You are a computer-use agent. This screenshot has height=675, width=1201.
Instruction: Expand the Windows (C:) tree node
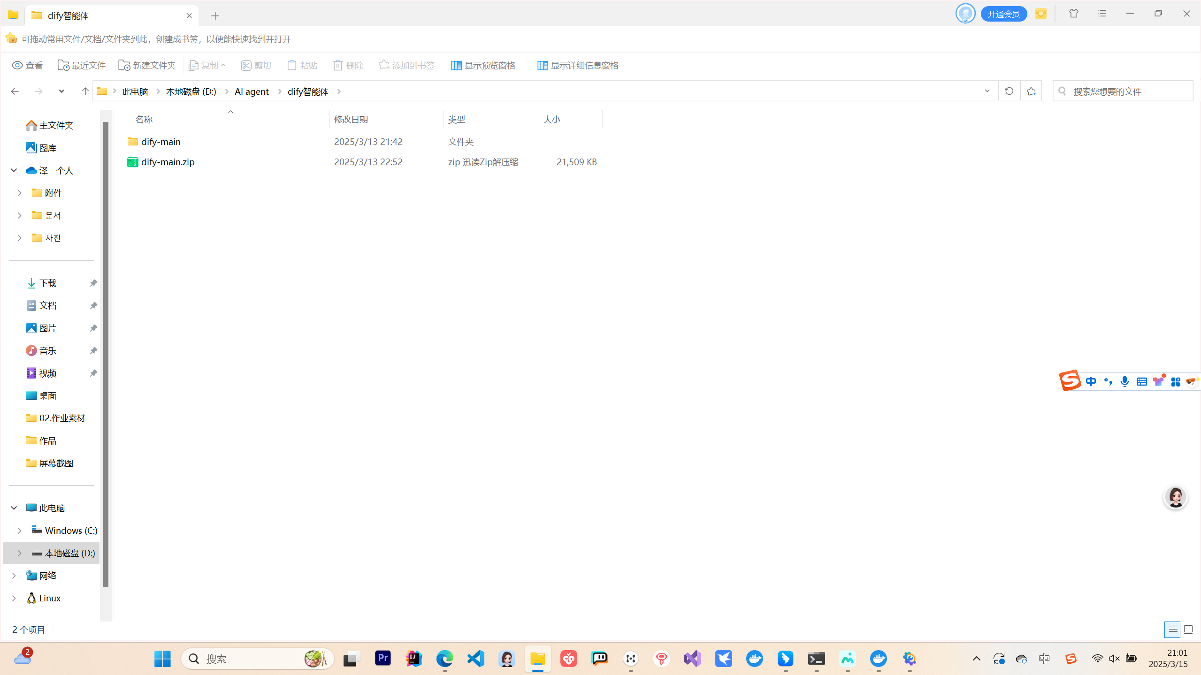[20, 531]
